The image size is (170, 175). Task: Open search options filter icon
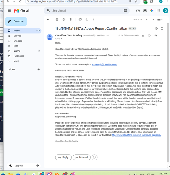point(125,10)
